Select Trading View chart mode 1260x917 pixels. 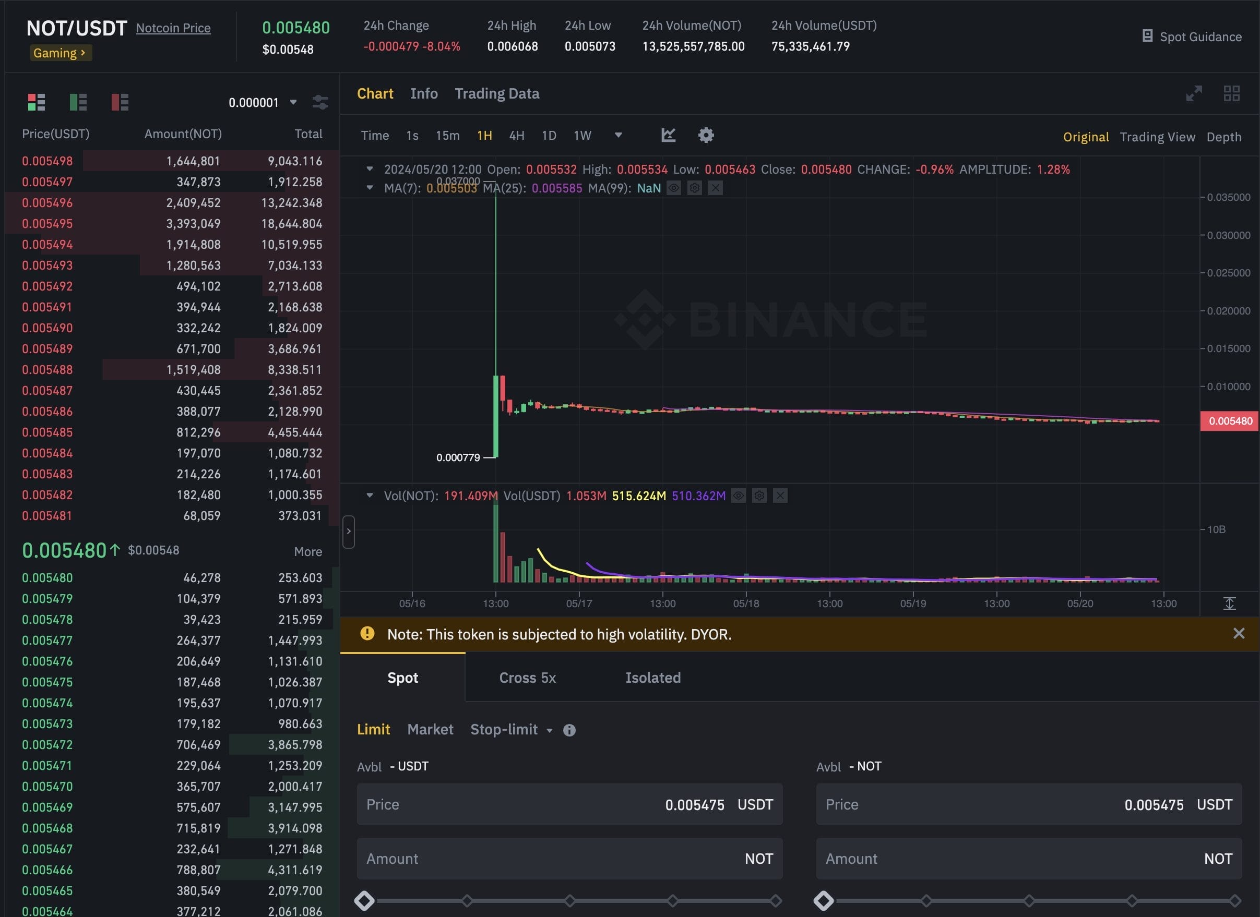coord(1157,137)
